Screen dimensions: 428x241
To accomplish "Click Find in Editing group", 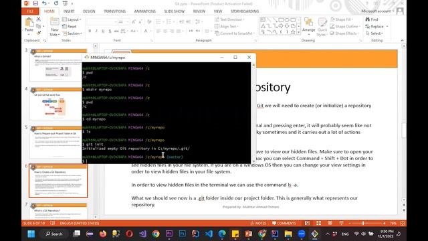I will coord(372,19).
